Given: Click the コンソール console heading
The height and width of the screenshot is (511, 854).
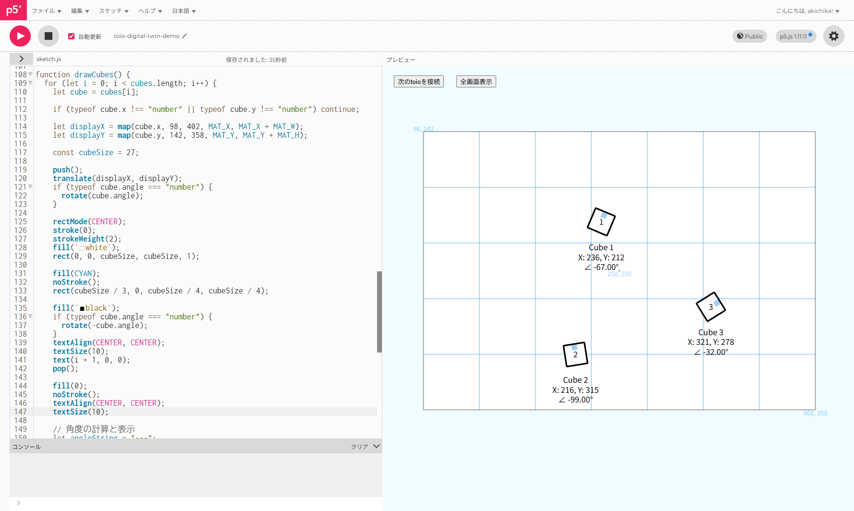Looking at the screenshot, I should pyautogui.click(x=26, y=447).
